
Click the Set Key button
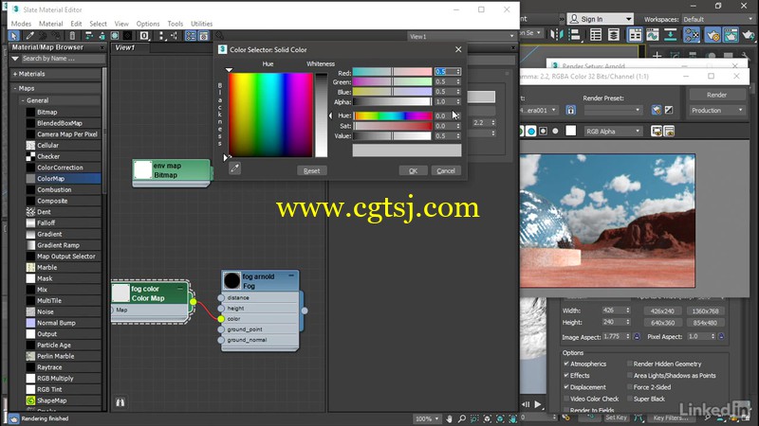(x=616, y=417)
